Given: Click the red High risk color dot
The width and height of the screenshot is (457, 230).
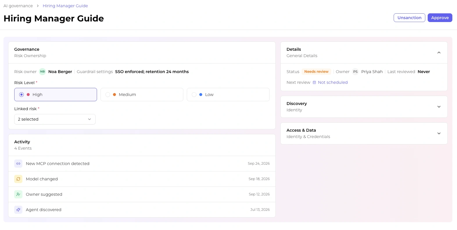Looking at the screenshot, I should click(28, 95).
